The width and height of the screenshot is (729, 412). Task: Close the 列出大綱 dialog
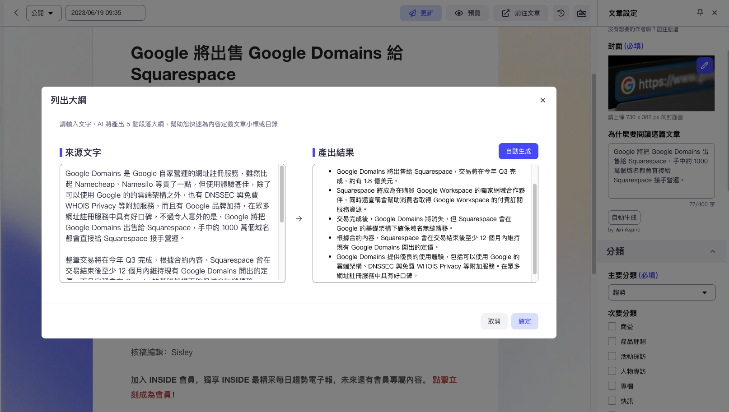click(x=543, y=100)
